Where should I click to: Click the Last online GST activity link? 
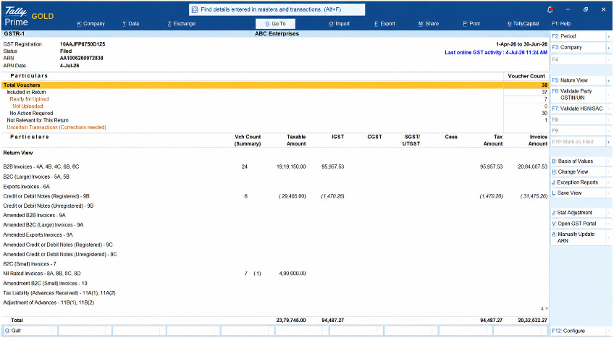[496, 52]
